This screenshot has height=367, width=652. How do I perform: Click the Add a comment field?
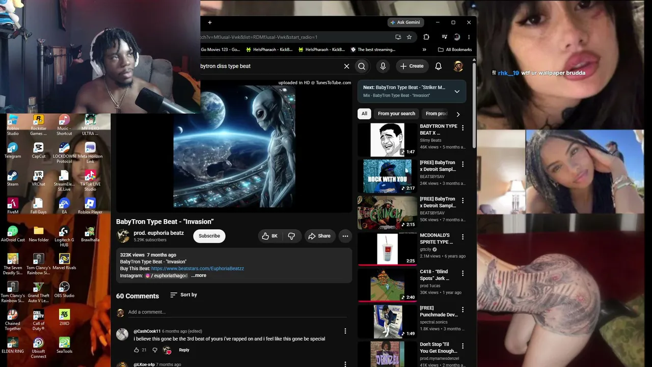pos(237,312)
